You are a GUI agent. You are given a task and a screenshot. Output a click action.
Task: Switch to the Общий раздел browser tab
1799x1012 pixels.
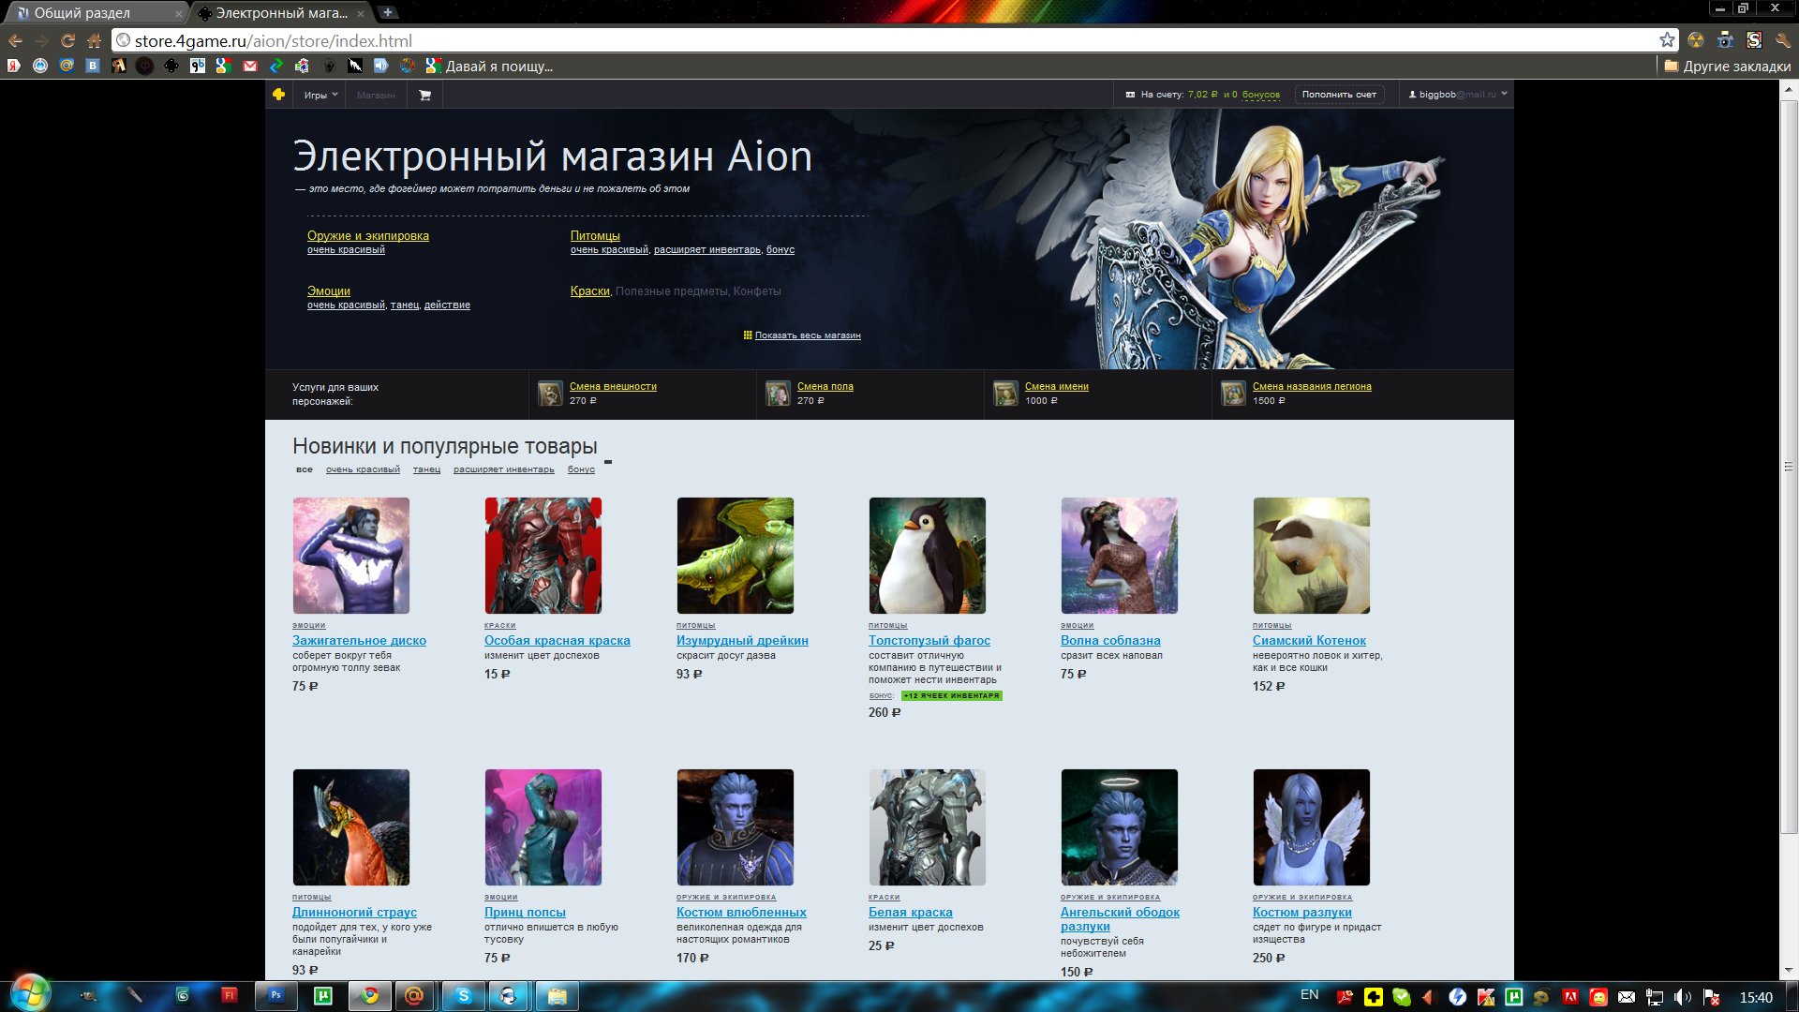click(82, 13)
